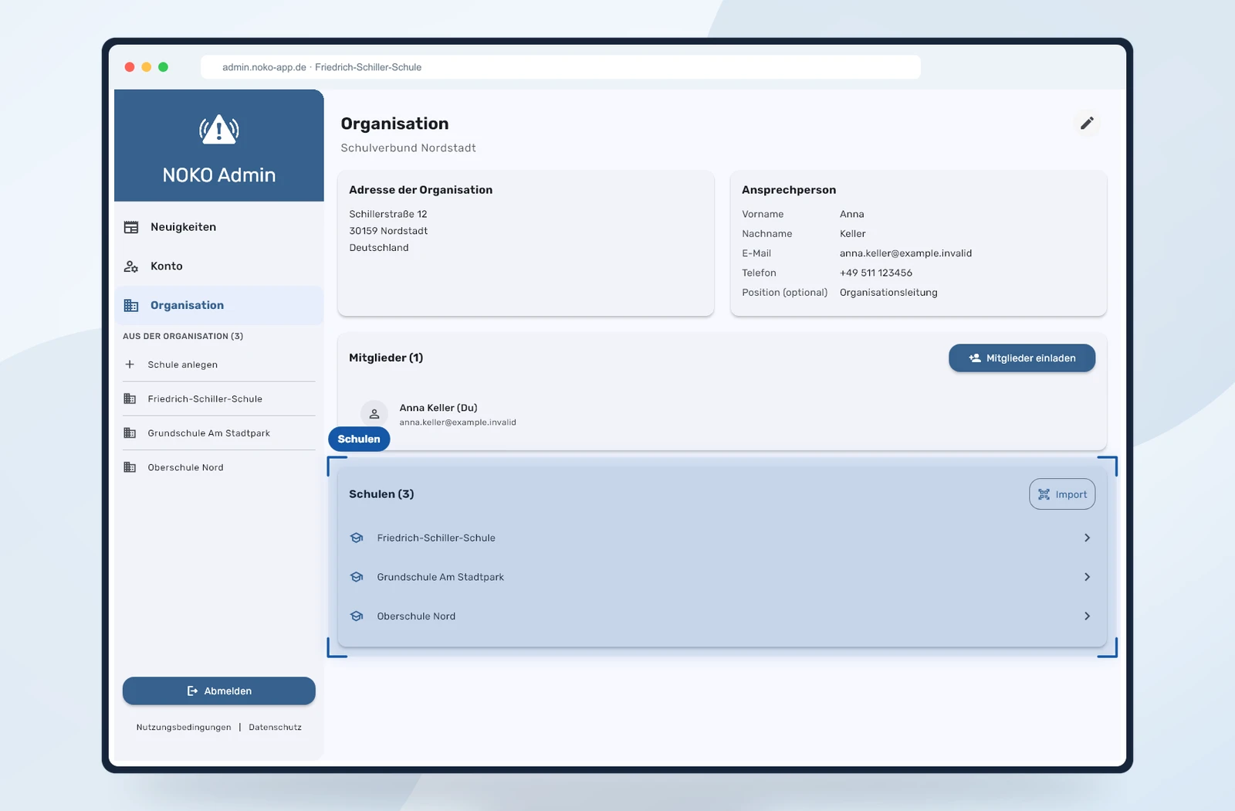
Task: Open the Datenschutz link
Action: coord(275,728)
